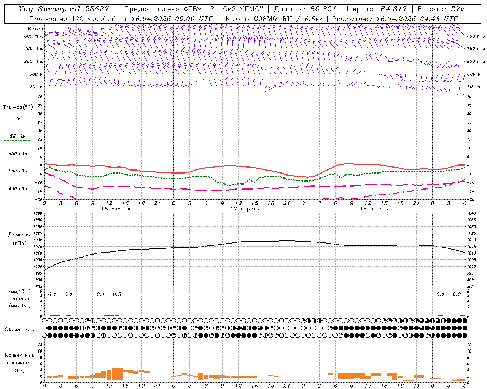Click the 850 гПа temperature legend entry
Image resolution: width=487 pixels, height=389 pixels.
pos(18,154)
